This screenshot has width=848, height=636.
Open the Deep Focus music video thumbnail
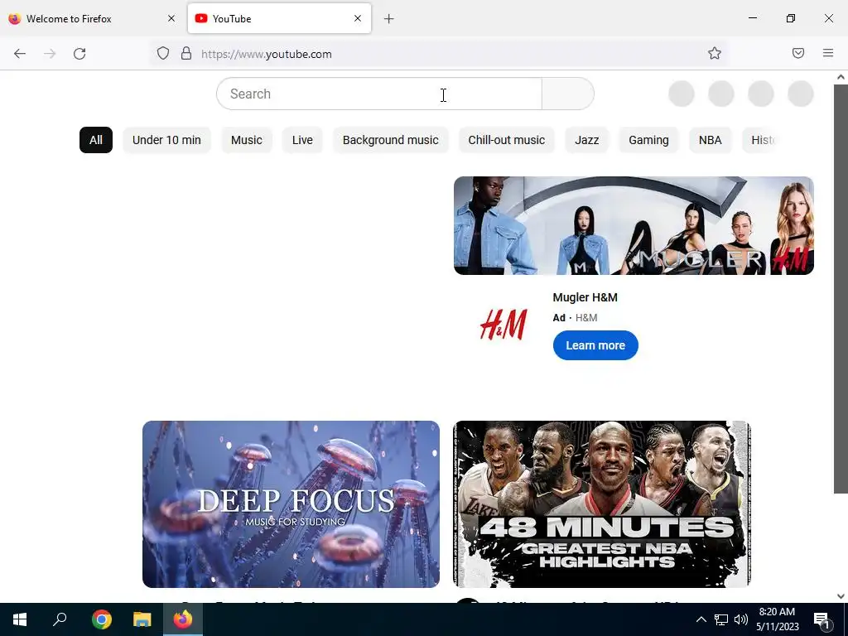tap(291, 504)
